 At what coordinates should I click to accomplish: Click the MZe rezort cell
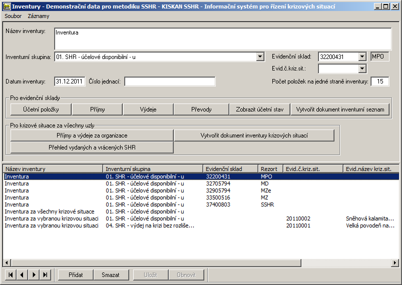266,190
